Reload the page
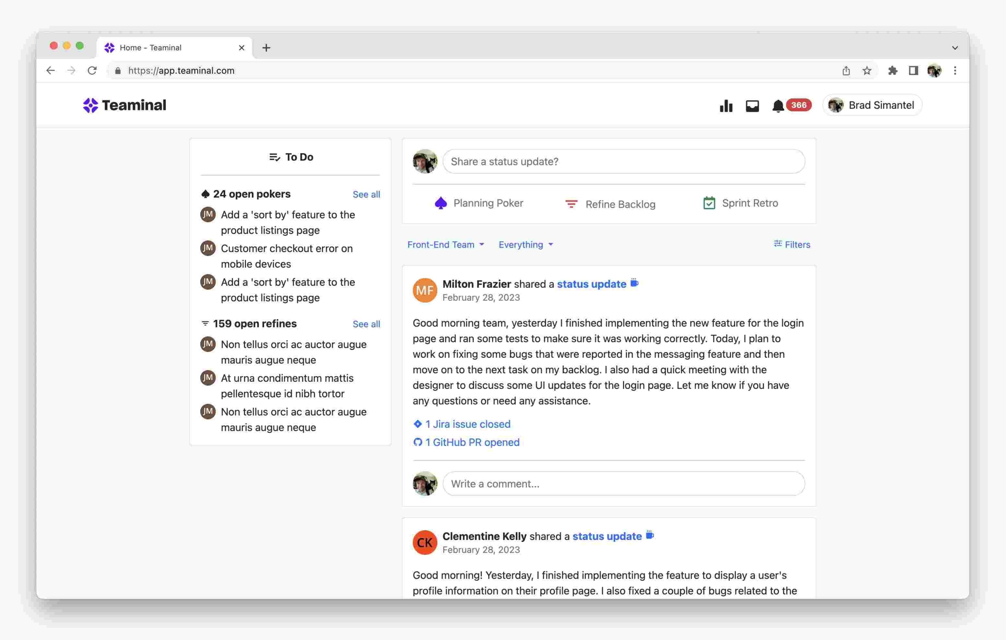The image size is (1006, 640). (x=92, y=71)
